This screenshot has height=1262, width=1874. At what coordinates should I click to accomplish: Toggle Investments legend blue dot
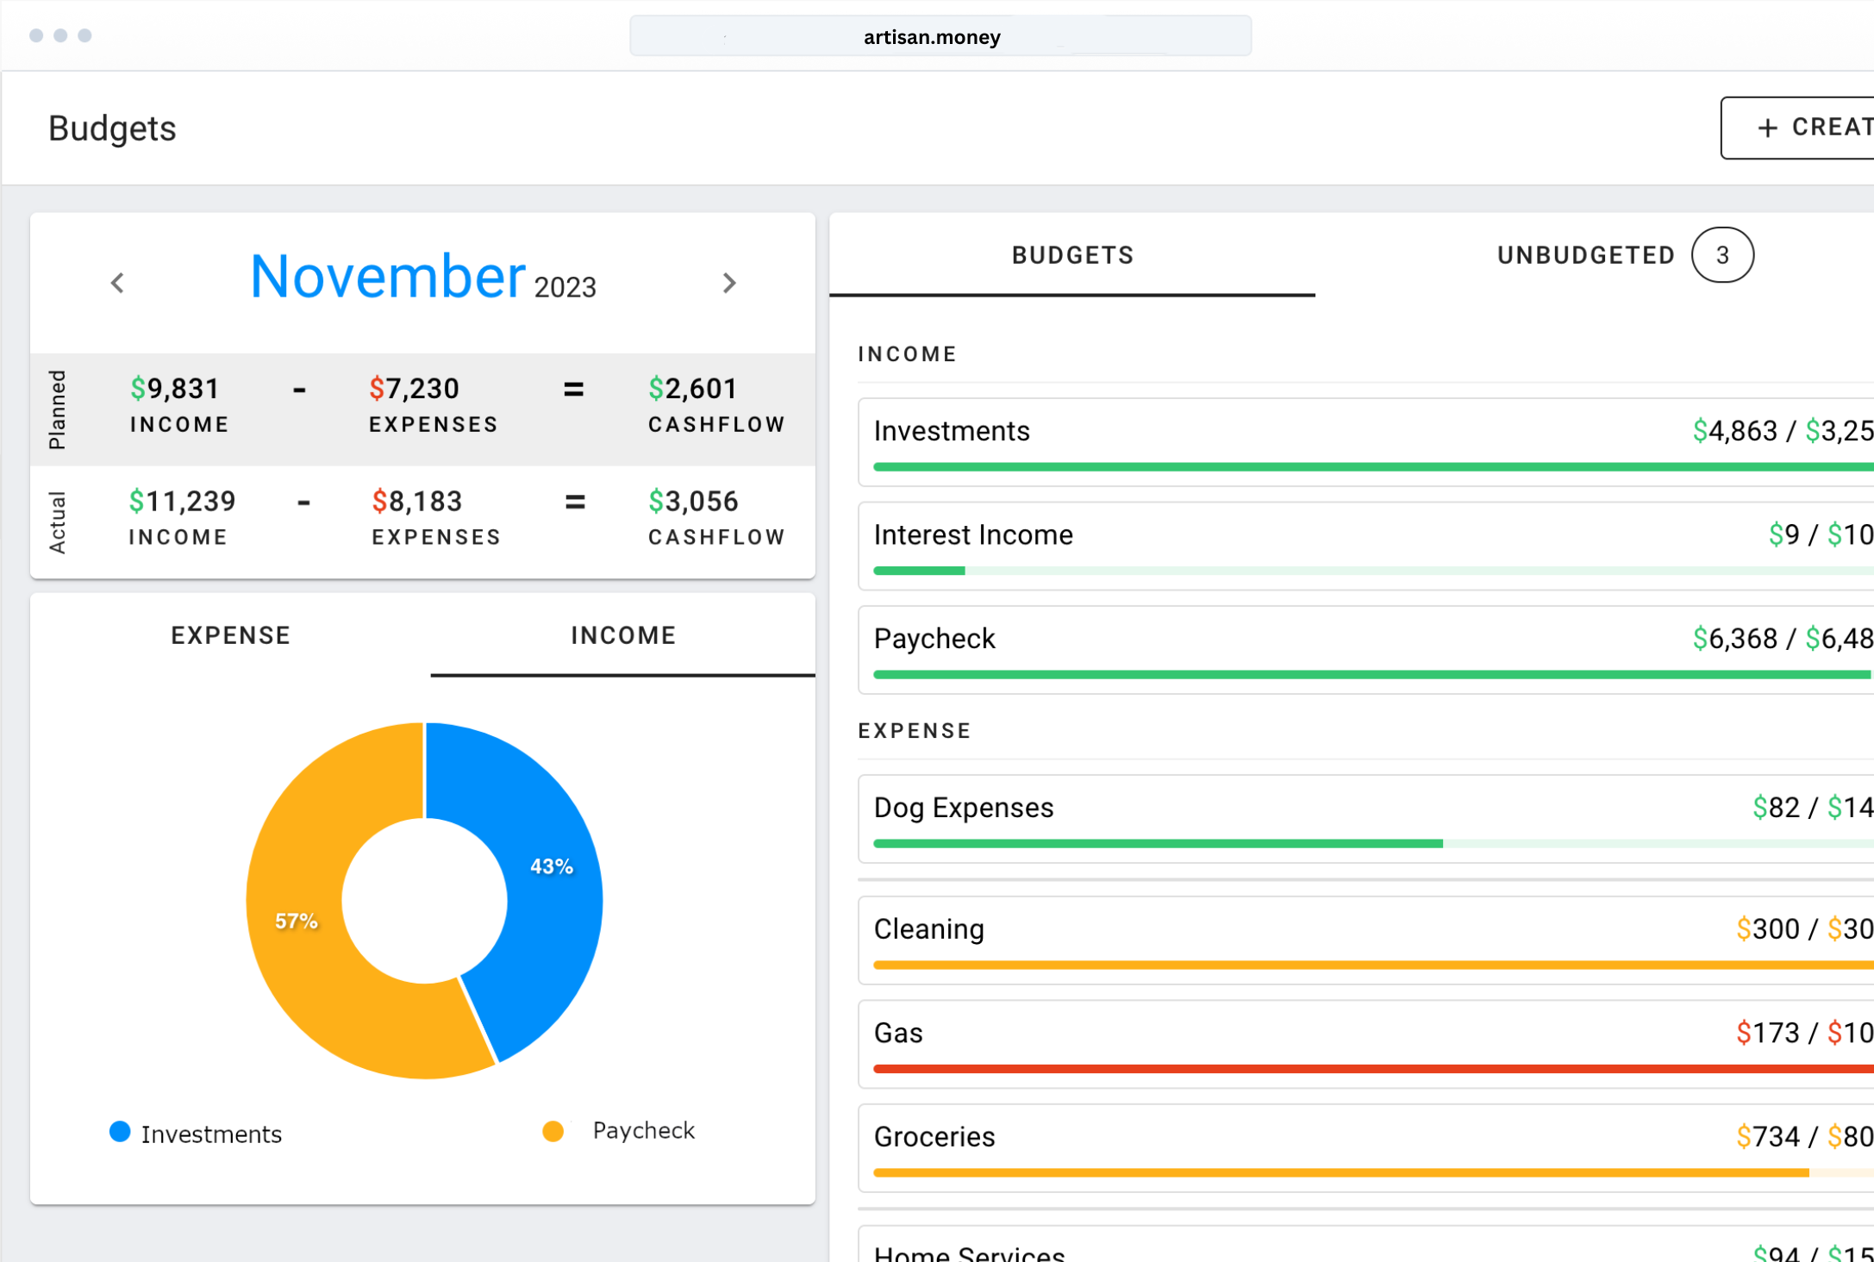pyautogui.click(x=120, y=1132)
